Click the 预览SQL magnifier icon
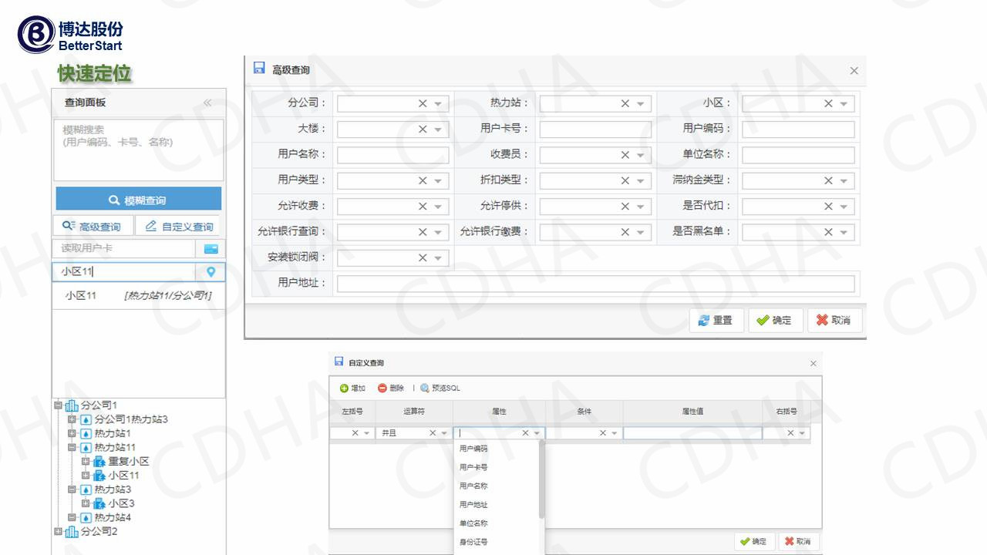The width and height of the screenshot is (987, 555). point(425,388)
